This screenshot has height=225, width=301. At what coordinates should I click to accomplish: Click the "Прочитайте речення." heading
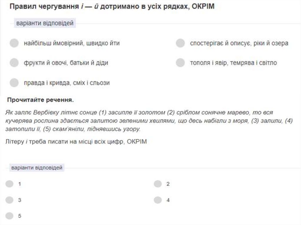pyautogui.click(x=41, y=100)
